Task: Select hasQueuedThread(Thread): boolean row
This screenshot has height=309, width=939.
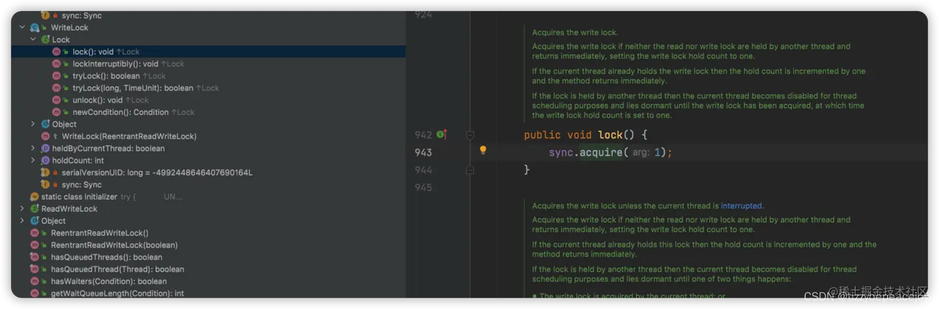Action: point(208,269)
